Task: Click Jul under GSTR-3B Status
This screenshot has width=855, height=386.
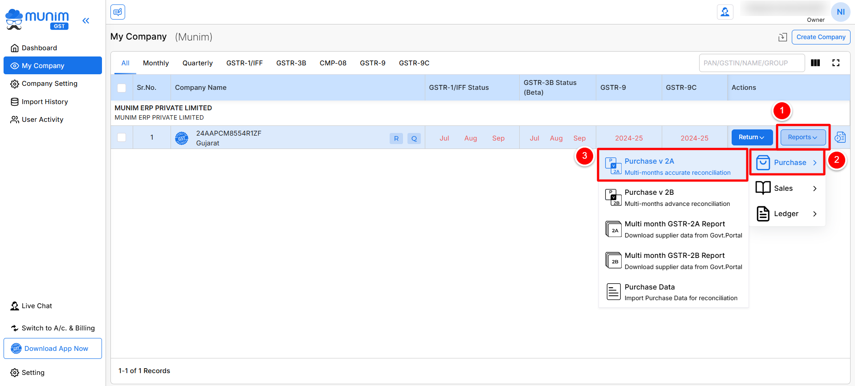Action: pos(534,138)
